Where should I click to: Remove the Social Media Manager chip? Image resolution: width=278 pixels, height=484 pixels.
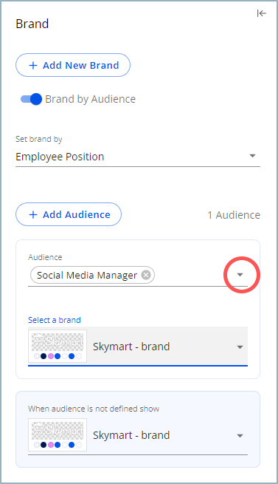(x=146, y=275)
